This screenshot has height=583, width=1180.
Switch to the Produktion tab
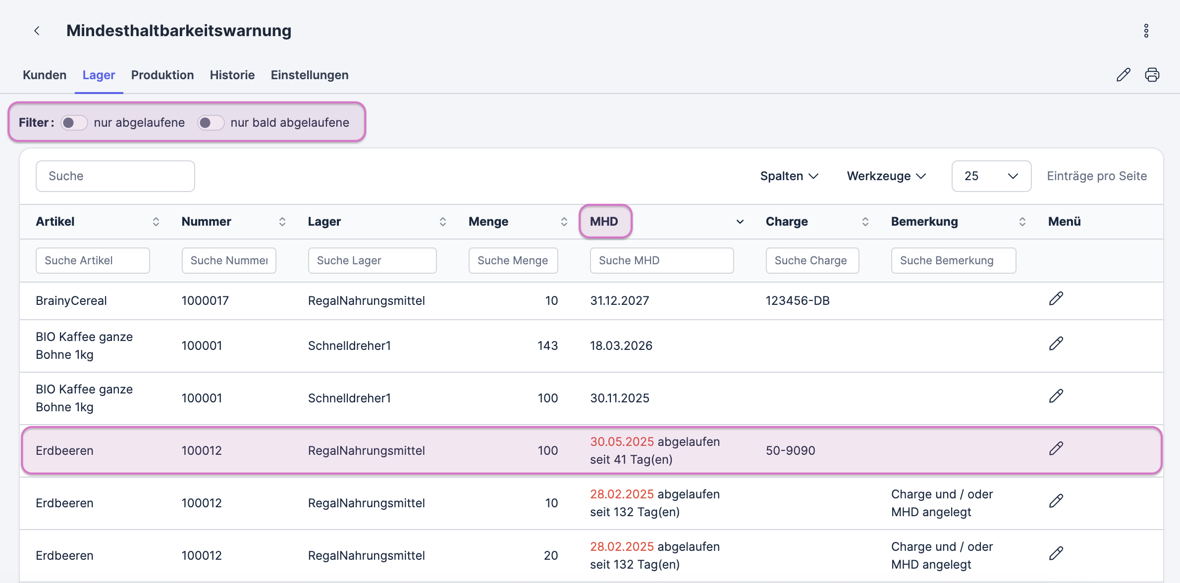pos(162,75)
